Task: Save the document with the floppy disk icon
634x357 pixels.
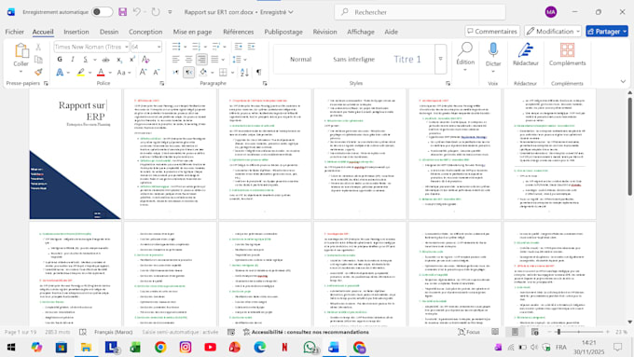Action: [122, 12]
